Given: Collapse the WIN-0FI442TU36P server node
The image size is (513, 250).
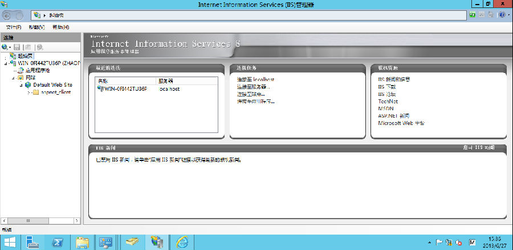Looking at the screenshot, I should click(x=5, y=63).
